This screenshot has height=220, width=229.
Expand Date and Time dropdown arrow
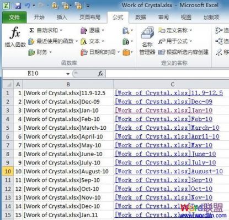(x=119, y=52)
